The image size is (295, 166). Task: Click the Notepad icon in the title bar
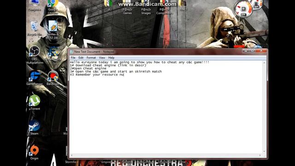(71, 52)
